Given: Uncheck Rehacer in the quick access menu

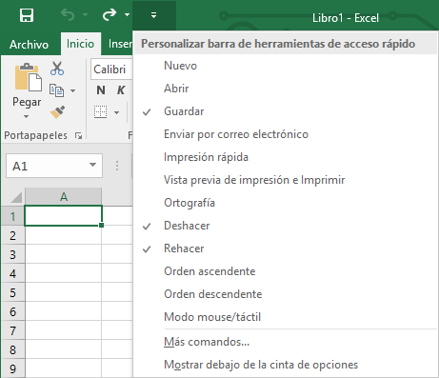Looking at the screenshot, I should coord(285,249).
